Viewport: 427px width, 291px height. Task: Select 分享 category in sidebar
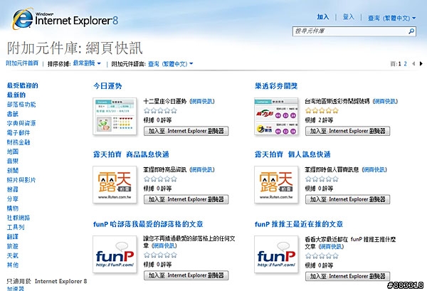click(x=13, y=199)
